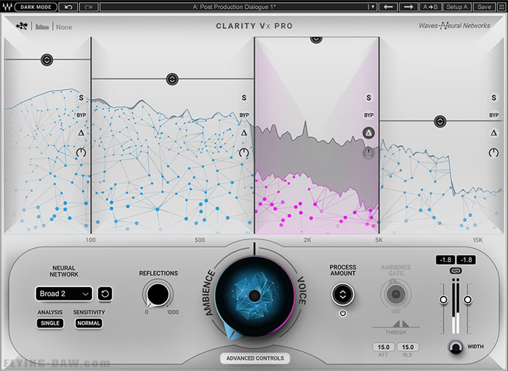508x371 pixels.
Task: Bypass the band above 5K
Action: (494, 115)
